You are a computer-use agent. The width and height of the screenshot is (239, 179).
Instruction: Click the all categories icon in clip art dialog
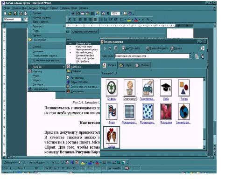[116, 48]
